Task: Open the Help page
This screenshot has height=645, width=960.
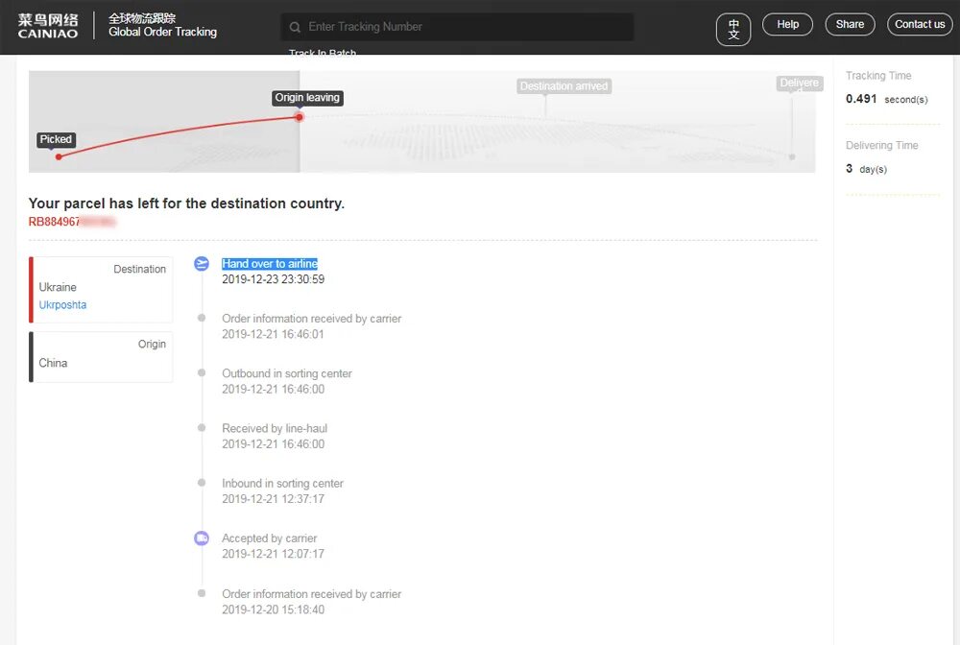Action: (787, 25)
